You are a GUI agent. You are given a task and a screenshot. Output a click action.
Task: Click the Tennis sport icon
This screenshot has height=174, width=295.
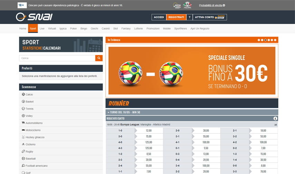[23, 109]
